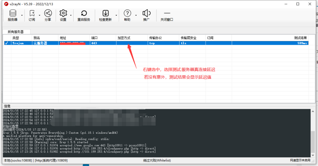Screen dimensions: 318x166
Task: Click the 绕过大陆(Whitelist) status bar entry
Action: click(x=157, y=160)
